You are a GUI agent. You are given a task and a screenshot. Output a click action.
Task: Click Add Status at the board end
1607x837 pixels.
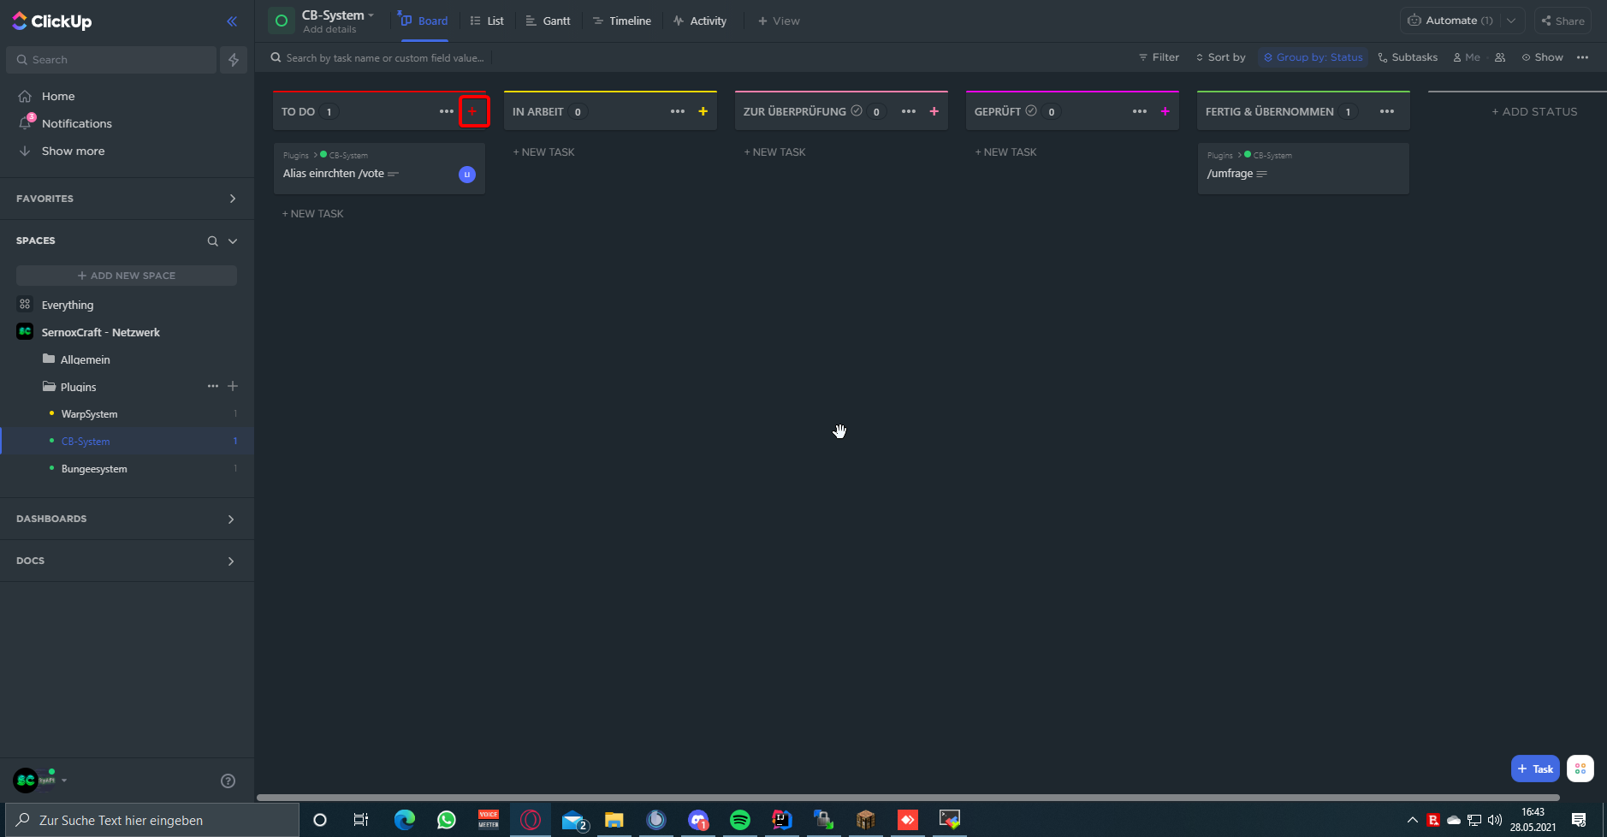coord(1534,111)
